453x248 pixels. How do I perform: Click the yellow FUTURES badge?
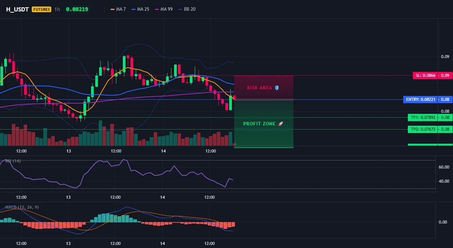click(42, 9)
